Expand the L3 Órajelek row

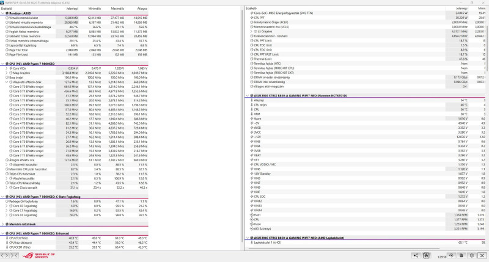(x=251, y=32)
